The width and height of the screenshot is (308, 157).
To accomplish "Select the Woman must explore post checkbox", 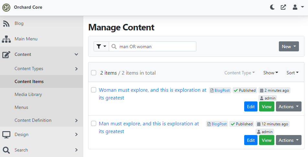I will click(94, 90).
